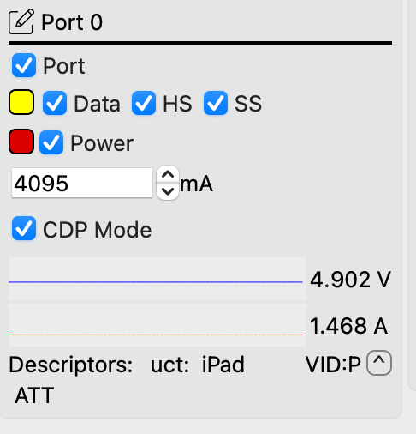Turn off the Power checkbox

click(x=51, y=142)
